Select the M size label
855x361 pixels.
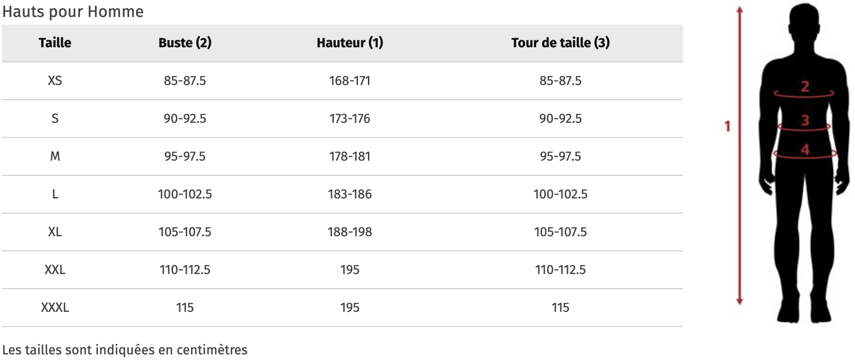(55, 156)
